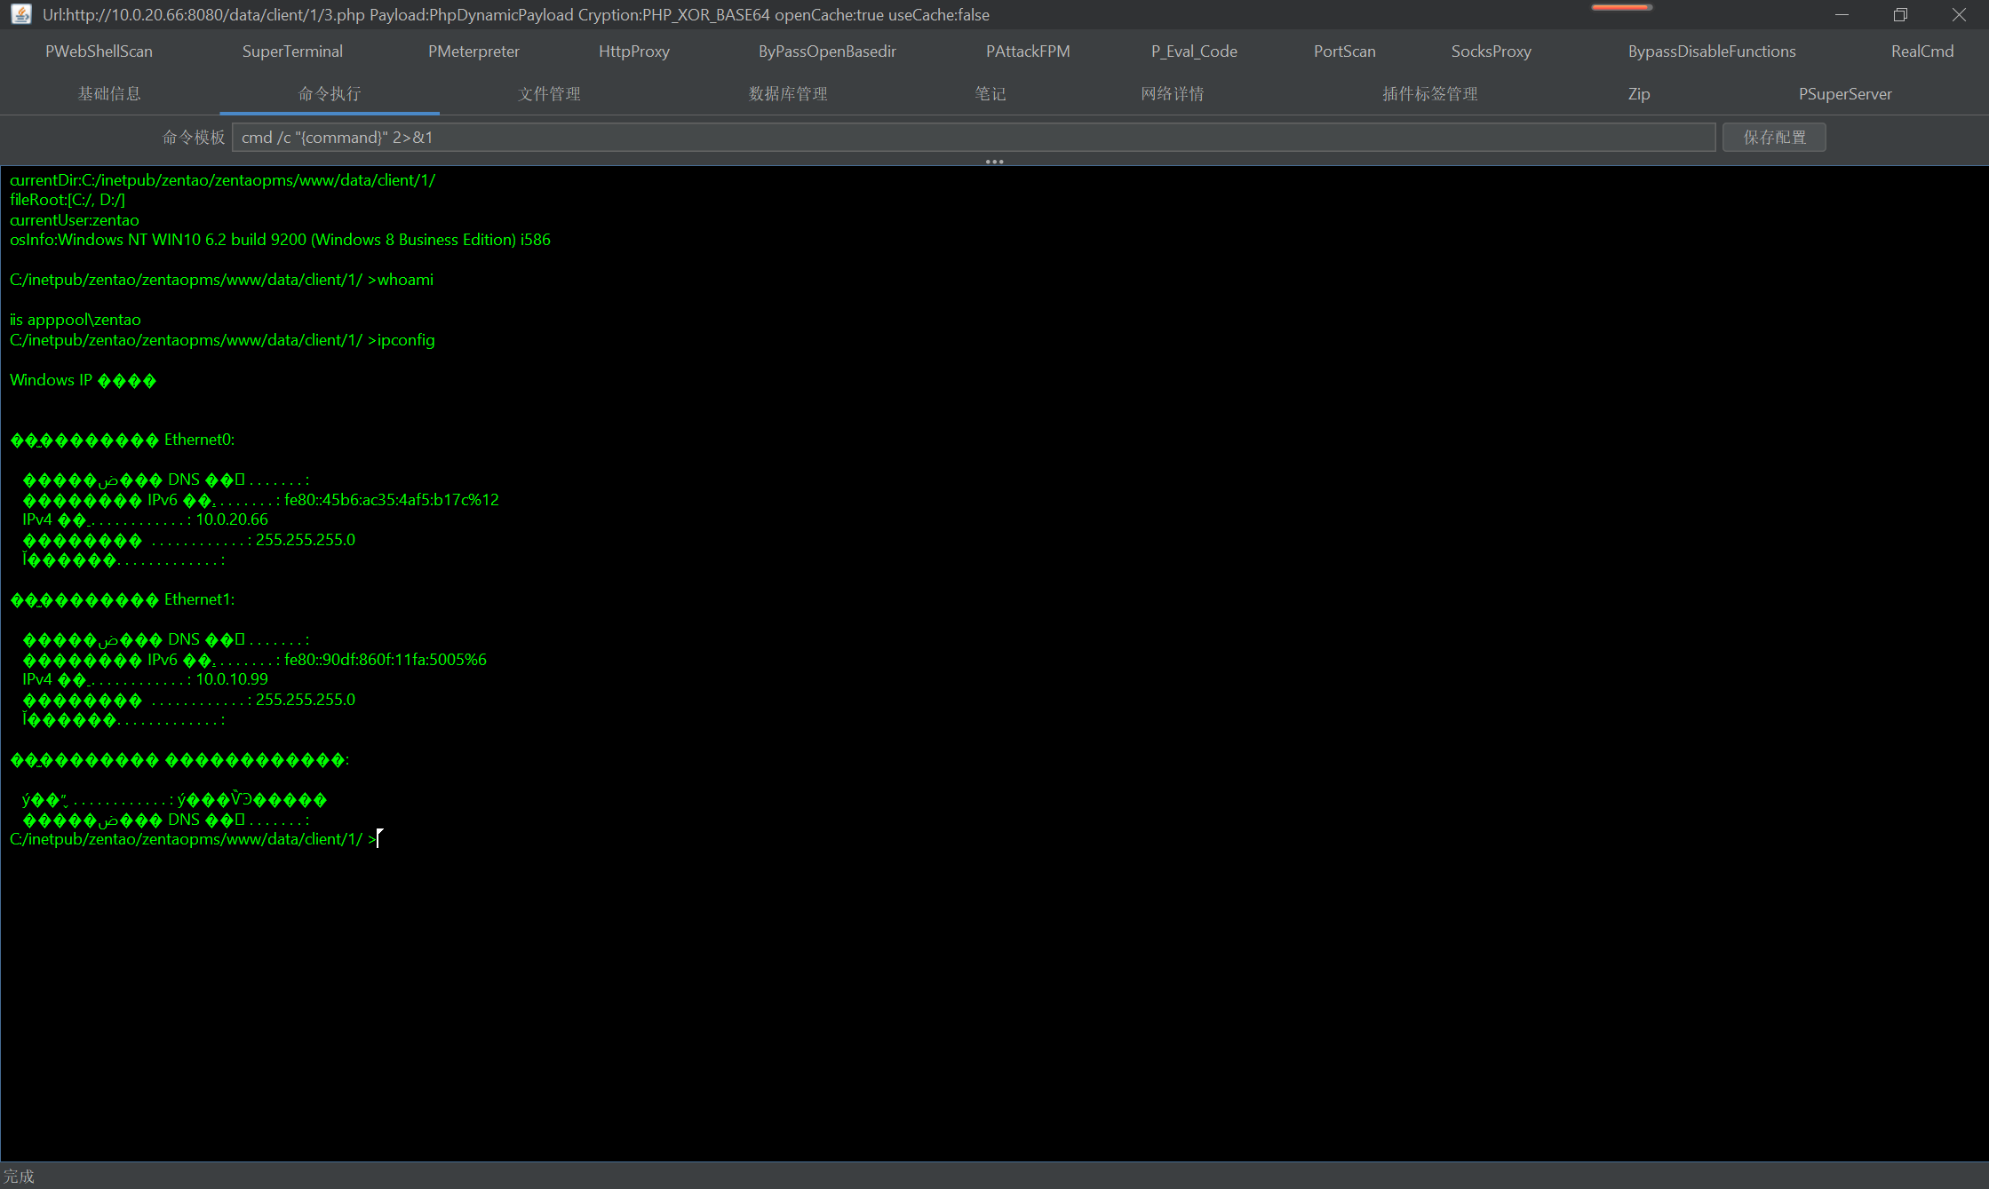Click the IPv4 address 10.0.20.66
The width and height of the screenshot is (1989, 1189).
point(232,519)
